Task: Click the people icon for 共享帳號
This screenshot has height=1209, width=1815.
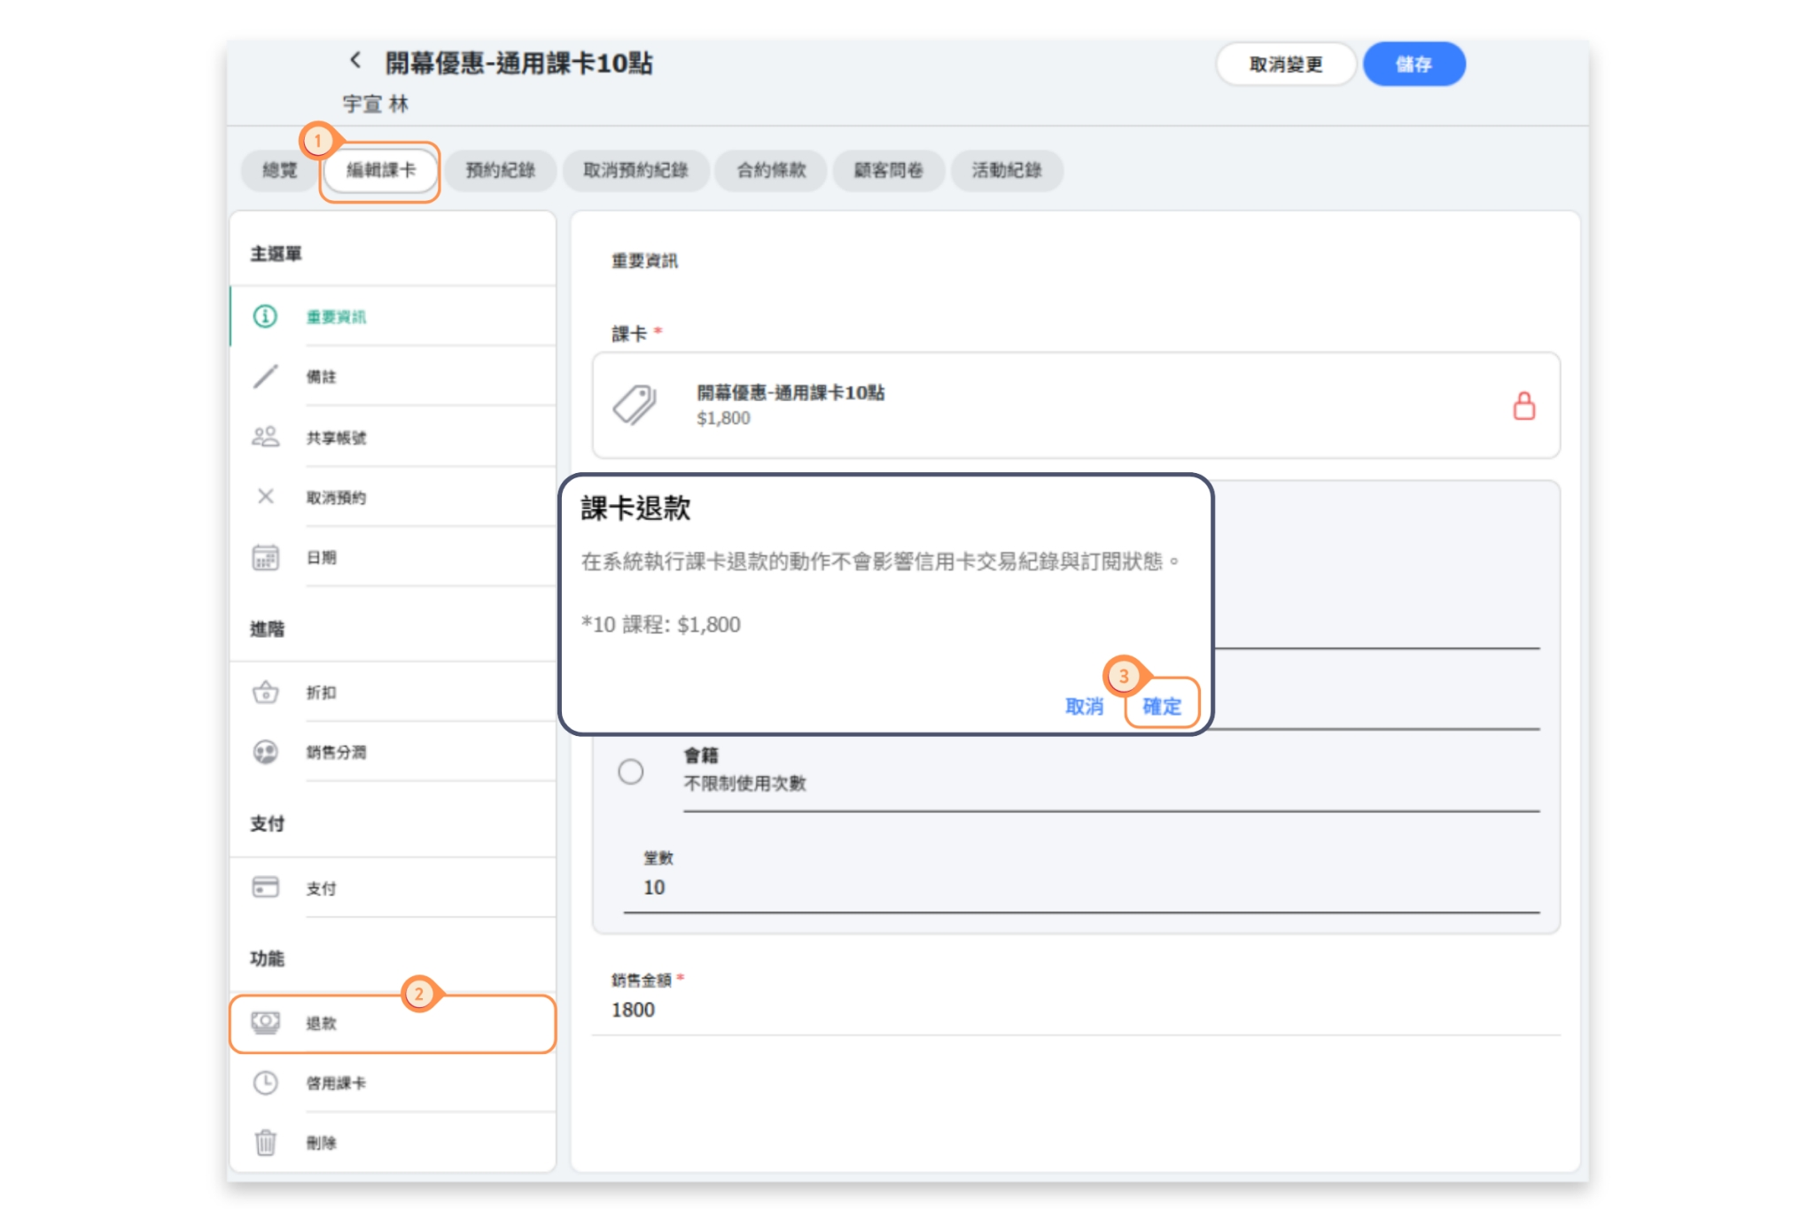Action: (265, 437)
